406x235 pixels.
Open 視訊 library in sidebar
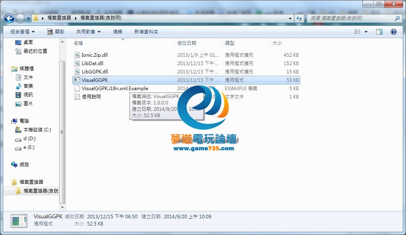coord(28,95)
